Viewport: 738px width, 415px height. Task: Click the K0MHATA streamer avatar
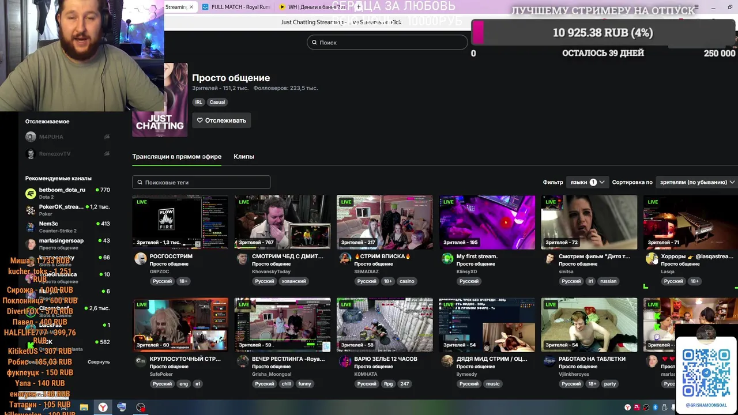[x=345, y=361]
